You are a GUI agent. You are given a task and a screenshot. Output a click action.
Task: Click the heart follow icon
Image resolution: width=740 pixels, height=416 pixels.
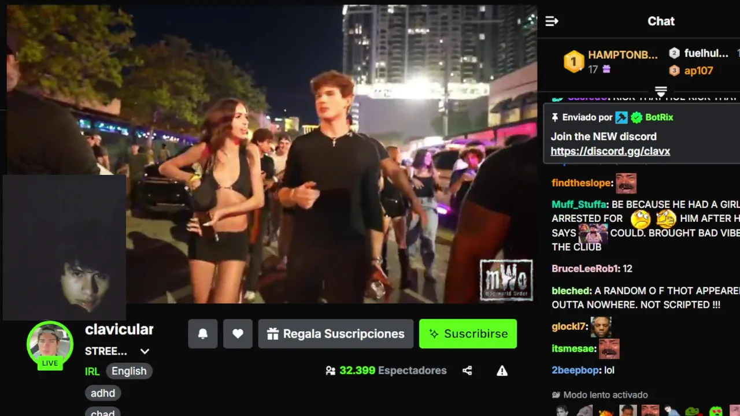pos(238,334)
